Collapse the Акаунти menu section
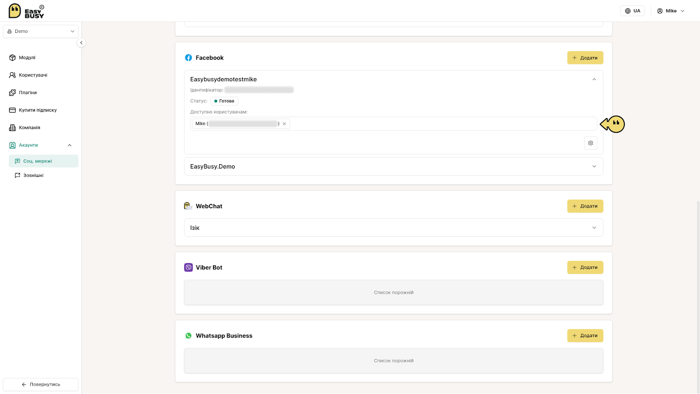The width and height of the screenshot is (700, 394). coord(70,145)
